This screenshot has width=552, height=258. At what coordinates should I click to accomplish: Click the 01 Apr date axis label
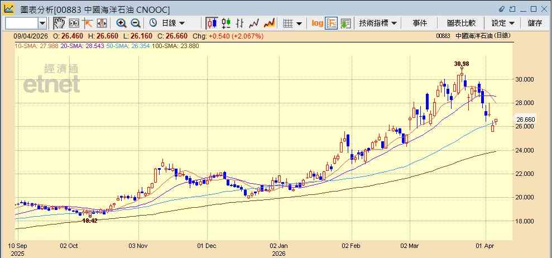coord(486,246)
